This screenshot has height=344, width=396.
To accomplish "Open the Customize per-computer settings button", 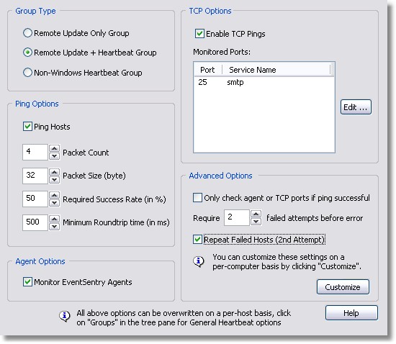I will pos(343,287).
